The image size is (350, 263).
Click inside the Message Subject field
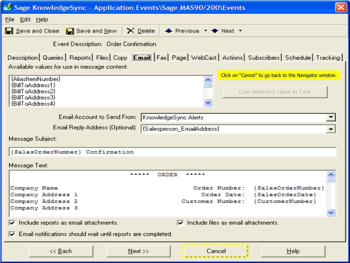(172, 152)
